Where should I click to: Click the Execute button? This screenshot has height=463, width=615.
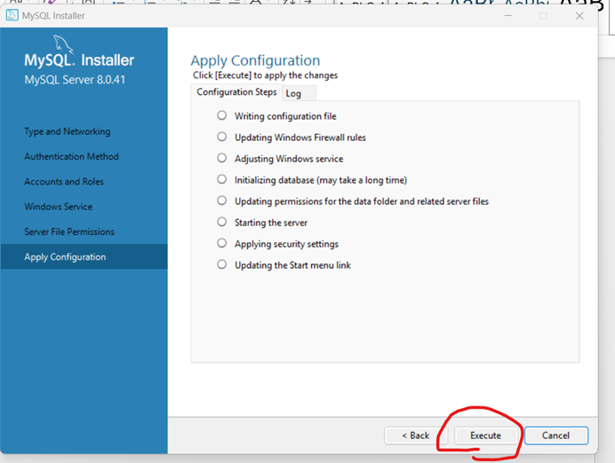[485, 436]
